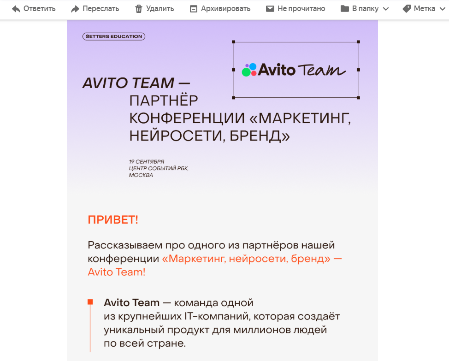Screen dimensions: 449x361
Task: Expand the Метка dropdown chevron
Action: pos(443,9)
